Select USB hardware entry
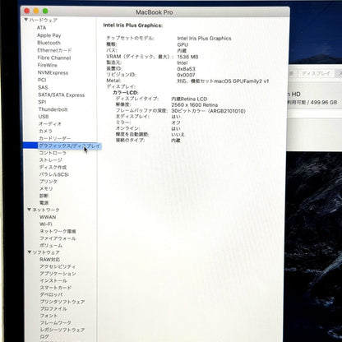 click(44, 117)
